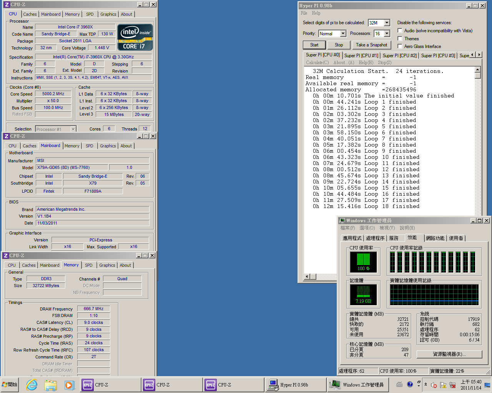
Task: Open Resource Monitor button in Task Manager
Action: 449,354
